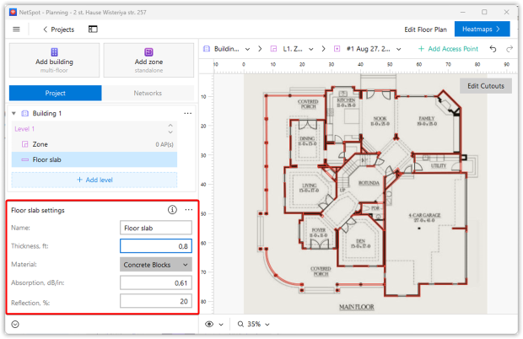Viewport: 523px width, 339px height.
Task: Open the Material dropdown
Action: tap(156, 265)
